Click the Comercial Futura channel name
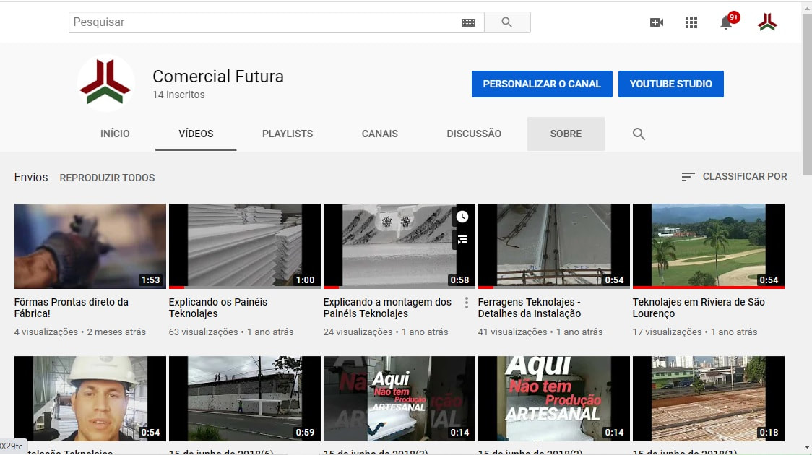The height and width of the screenshot is (455, 812). 218,76
